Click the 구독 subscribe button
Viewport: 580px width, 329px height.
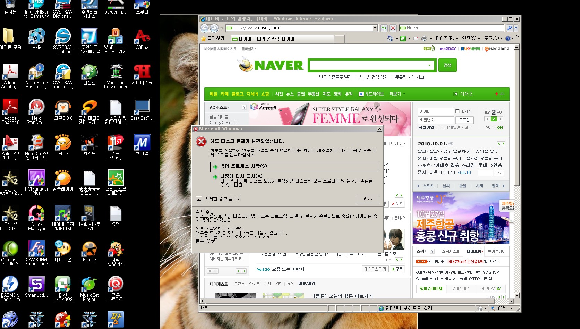click(x=397, y=269)
